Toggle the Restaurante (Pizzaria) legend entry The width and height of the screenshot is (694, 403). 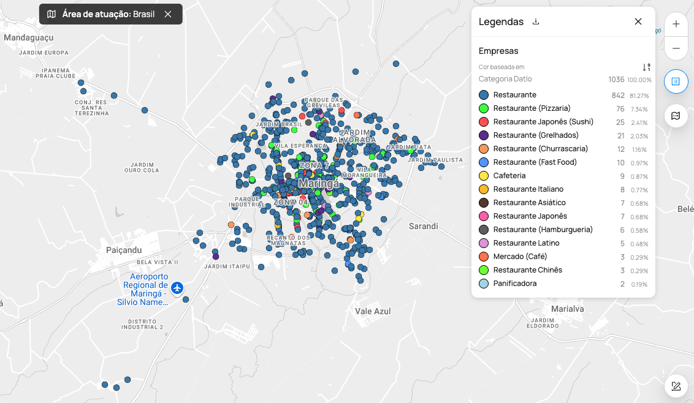tap(532, 108)
